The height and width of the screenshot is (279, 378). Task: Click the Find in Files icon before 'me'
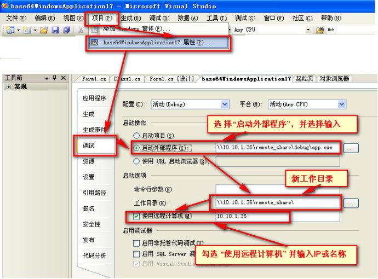[x=320, y=30]
